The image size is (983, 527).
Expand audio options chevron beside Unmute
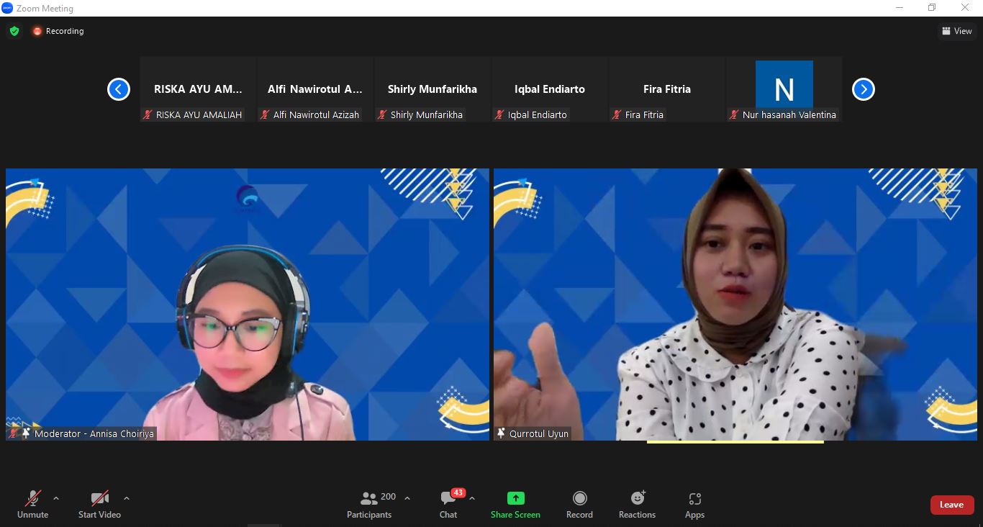point(56,498)
